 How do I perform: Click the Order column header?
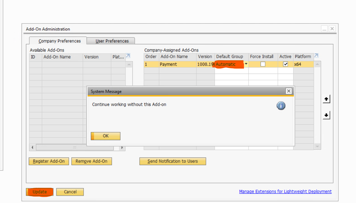coord(151,57)
